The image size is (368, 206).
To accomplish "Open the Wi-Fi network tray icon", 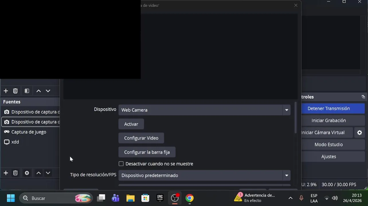I will (326, 198).
